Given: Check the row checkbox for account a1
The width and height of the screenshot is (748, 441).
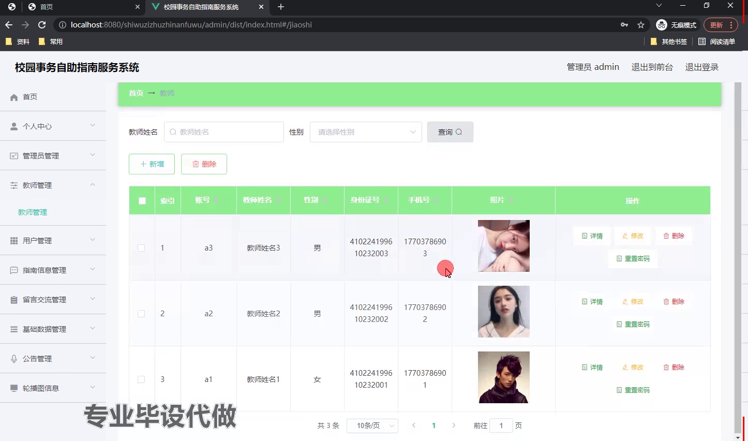Looking at the screenshot, I should [141, 379].
